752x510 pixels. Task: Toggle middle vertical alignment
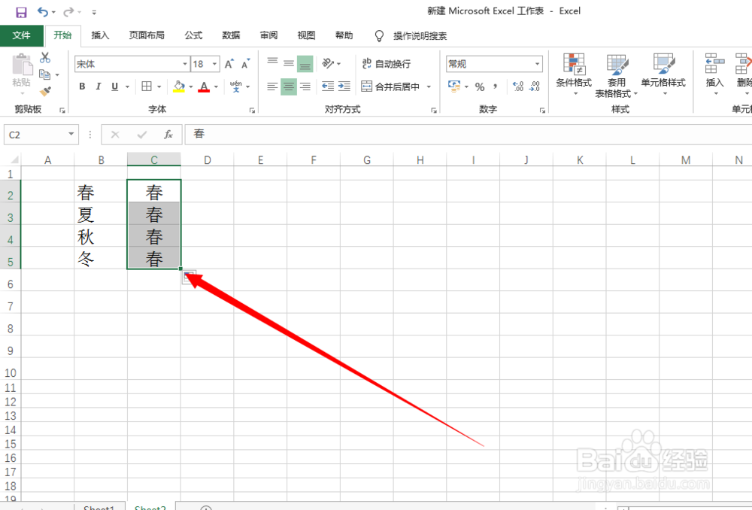[x=289, y=63]
